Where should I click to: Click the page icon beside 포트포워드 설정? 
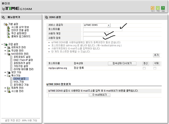[11, 57]
